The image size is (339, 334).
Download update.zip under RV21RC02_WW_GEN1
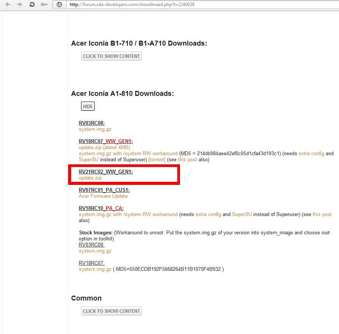[90, 178]
